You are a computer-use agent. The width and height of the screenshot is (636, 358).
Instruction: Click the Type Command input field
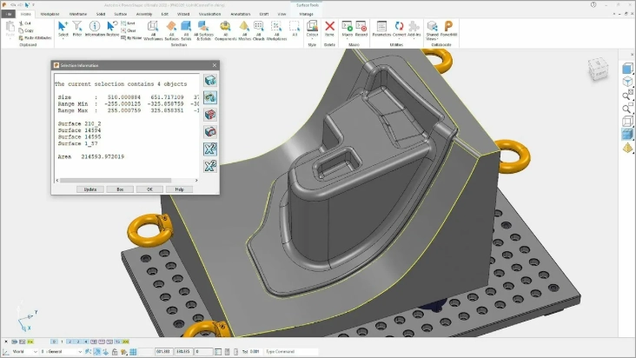(291, 352)
